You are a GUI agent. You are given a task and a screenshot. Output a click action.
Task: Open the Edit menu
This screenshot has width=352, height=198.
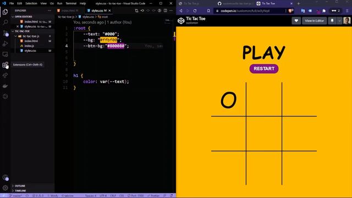tap(20, 3)
